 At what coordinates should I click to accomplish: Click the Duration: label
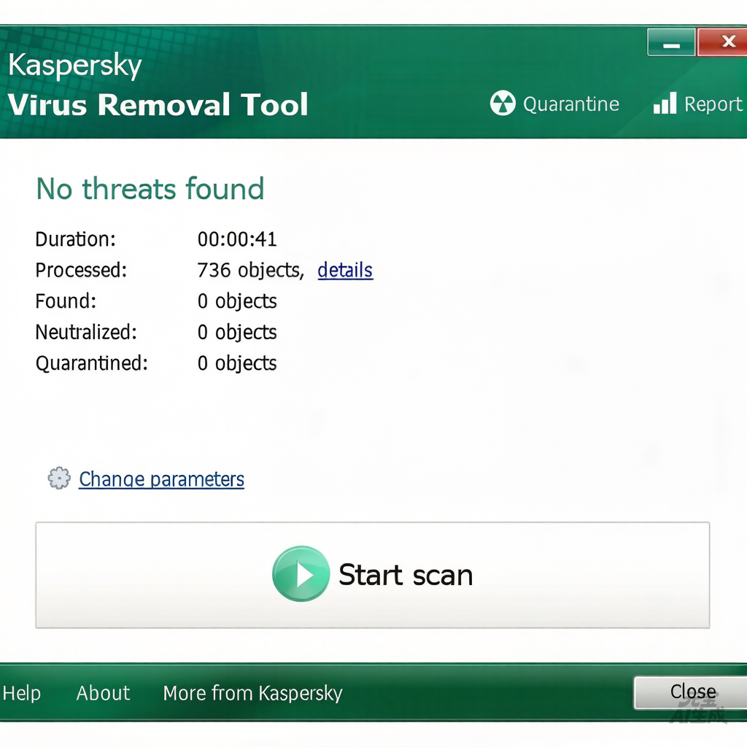pyautogui.click(x=76, y=239)
